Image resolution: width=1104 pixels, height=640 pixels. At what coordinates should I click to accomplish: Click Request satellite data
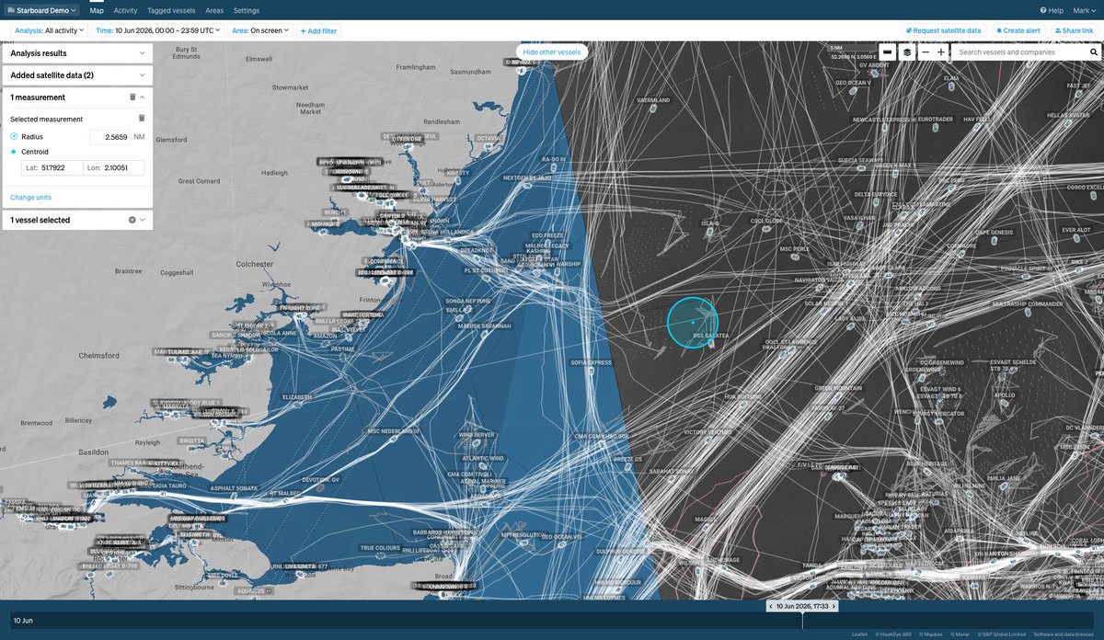pos(943,30)
